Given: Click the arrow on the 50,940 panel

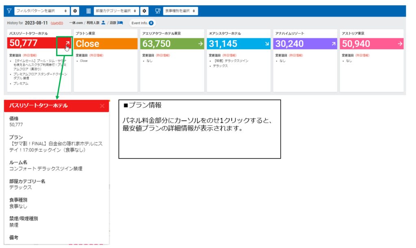Looking at the screenshot, I should (x=400, y=44).
